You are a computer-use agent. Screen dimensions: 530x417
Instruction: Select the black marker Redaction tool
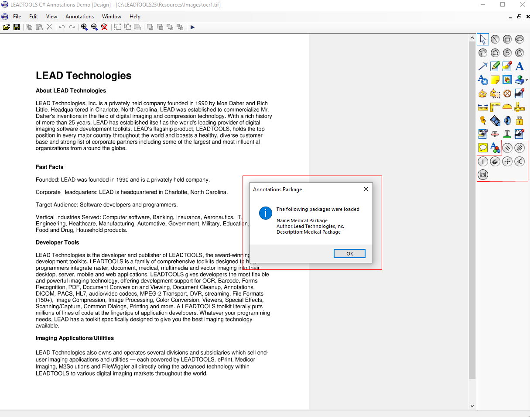pos(520,93)
